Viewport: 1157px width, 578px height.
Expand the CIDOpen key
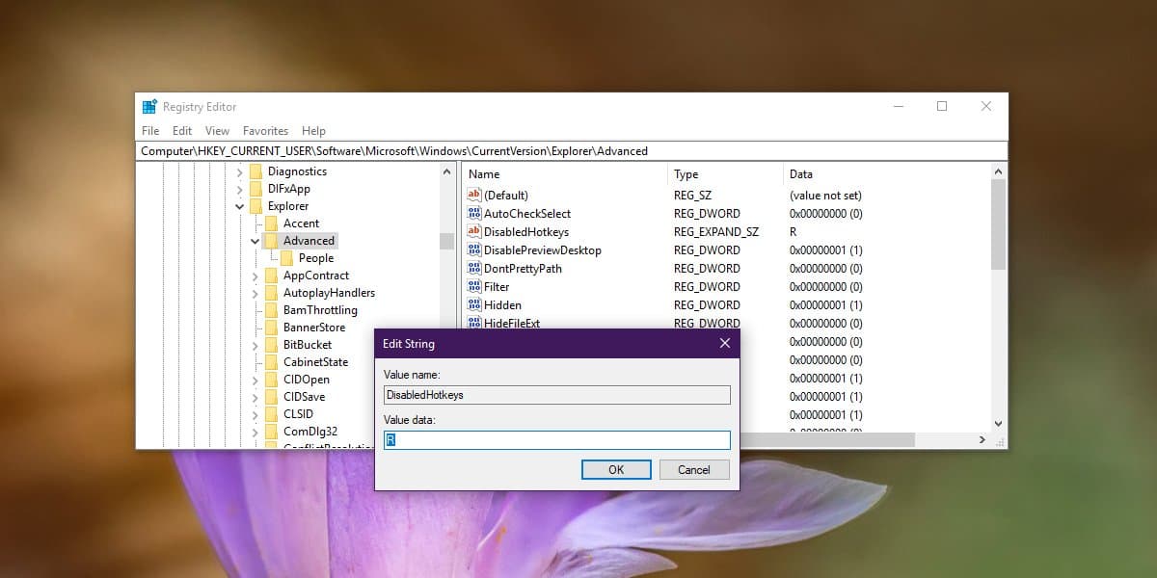point(256,380)
